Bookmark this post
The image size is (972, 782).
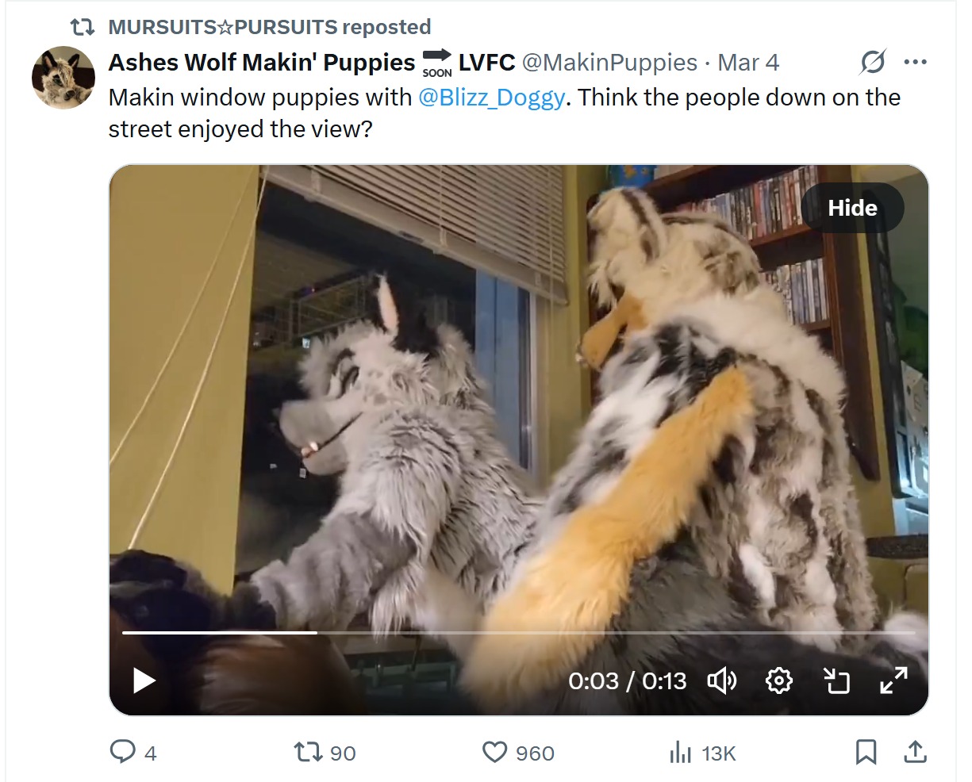tap(866, 752)
